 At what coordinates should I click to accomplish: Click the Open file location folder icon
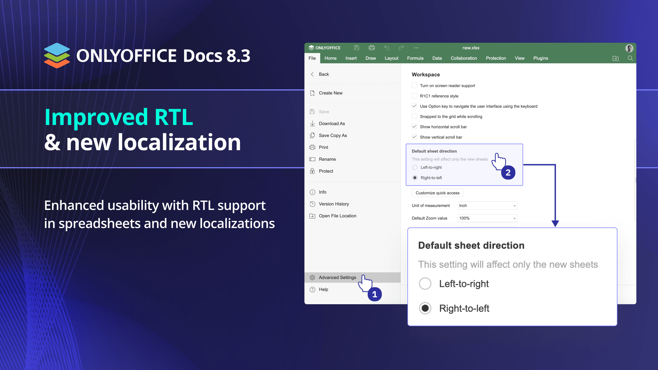[616, 58]
